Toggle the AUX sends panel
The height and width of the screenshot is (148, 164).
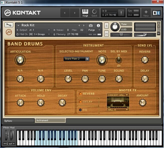coord(158,30)
